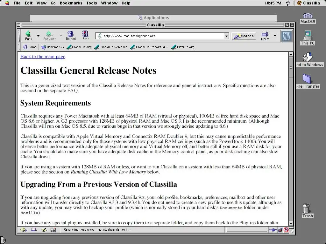Collapse the personal toolbar using its grippy
The image size is (326, 244).
coord(19,47)
